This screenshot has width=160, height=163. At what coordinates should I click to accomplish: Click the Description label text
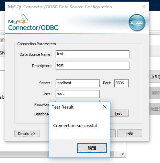42,66
